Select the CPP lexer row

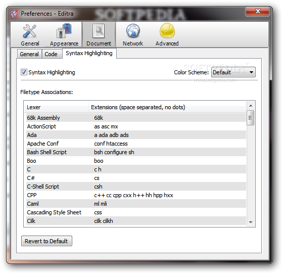[136, 195]
